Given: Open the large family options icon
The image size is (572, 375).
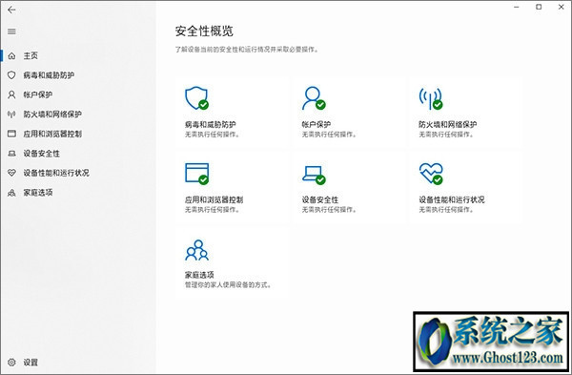Looking at the screenshot, I should coord(197,250).
